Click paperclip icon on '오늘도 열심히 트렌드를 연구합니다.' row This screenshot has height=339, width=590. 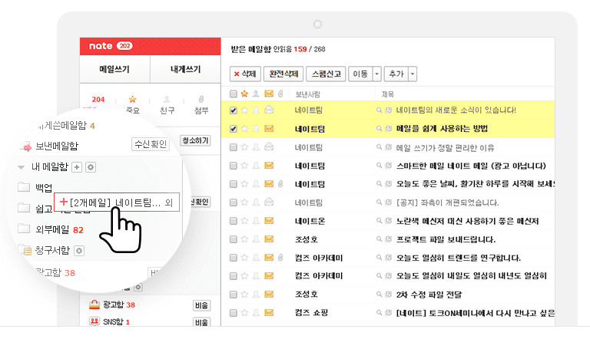click(280, 258)
